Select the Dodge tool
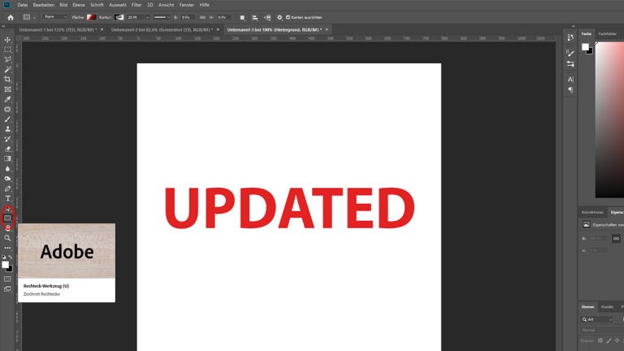 click(x=7, y=179)
